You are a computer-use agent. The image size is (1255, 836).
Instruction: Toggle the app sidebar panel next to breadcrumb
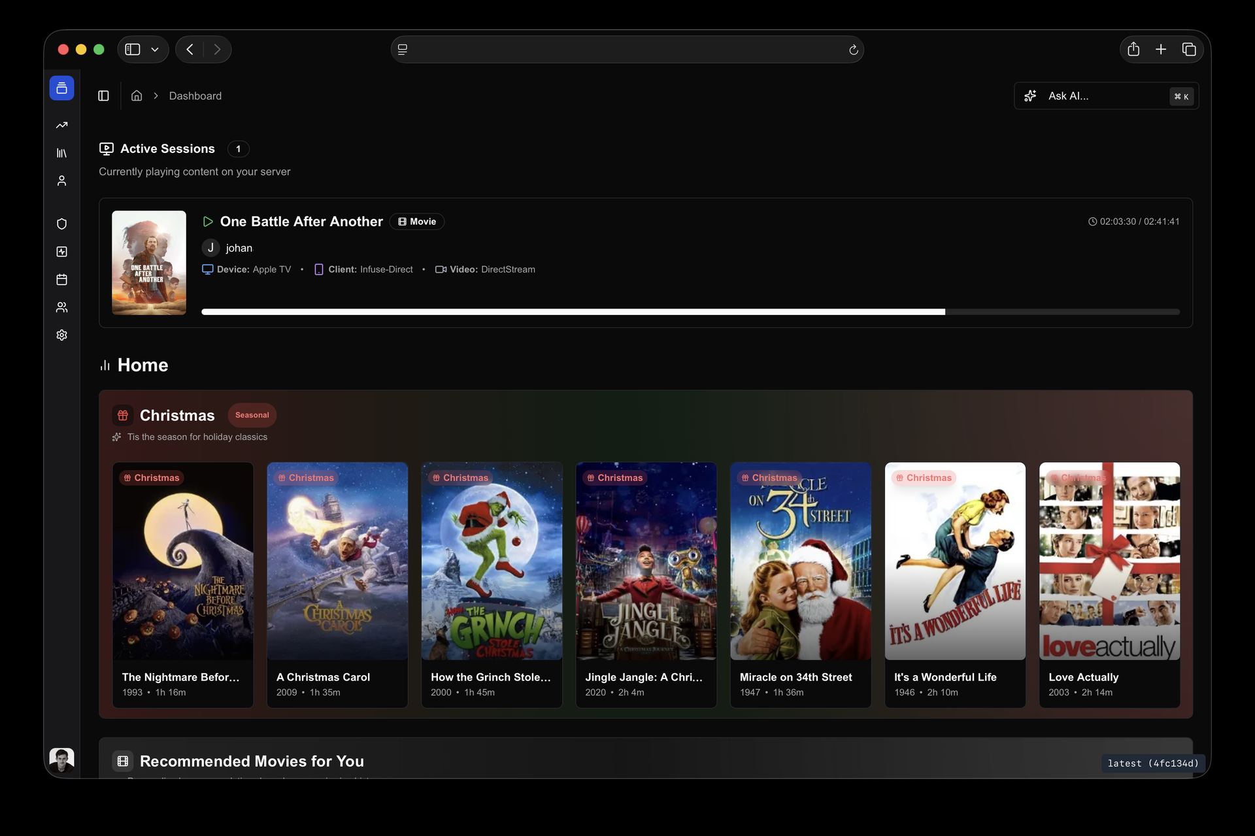tap(103, 95)
